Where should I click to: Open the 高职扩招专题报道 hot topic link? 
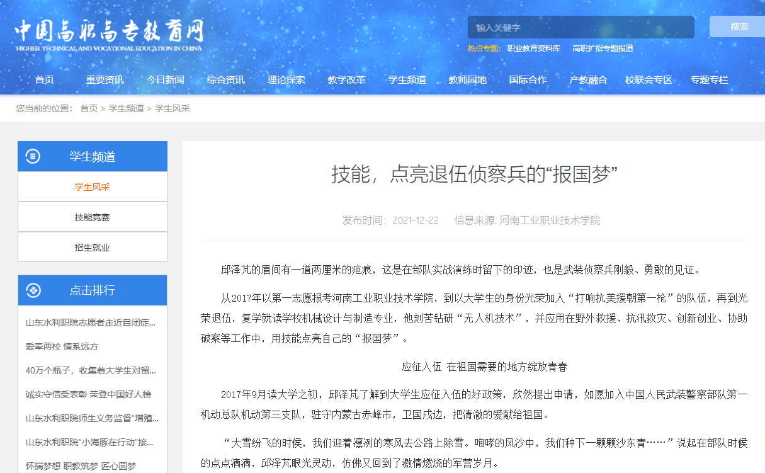click(x=603, y=48)
